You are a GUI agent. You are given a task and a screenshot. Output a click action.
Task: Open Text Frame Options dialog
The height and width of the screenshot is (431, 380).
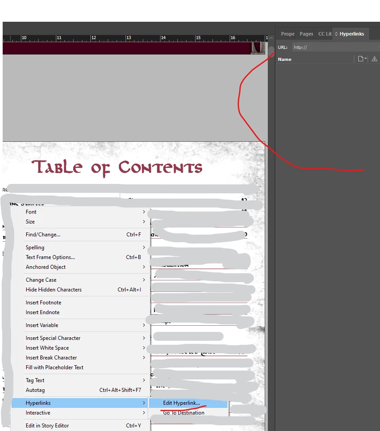pyautogui.click(x=80, y=257)
